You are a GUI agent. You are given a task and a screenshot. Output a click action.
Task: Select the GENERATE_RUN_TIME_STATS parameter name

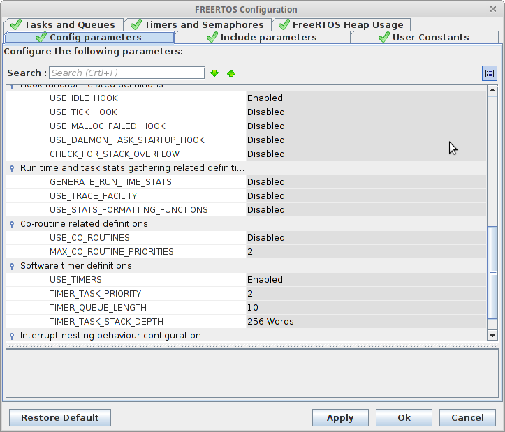click(x=110, y=182)
